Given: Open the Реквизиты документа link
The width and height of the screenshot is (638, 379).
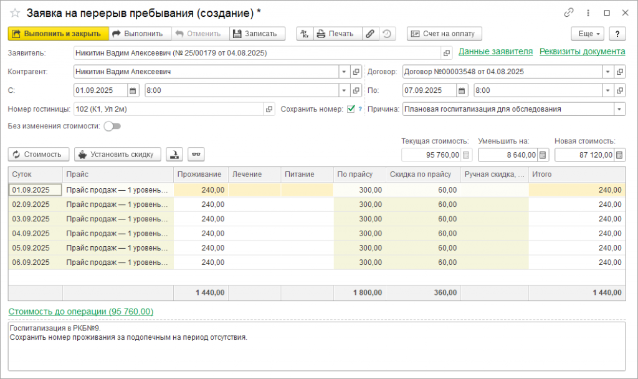Looking at the screenshot, I should point(583,52).
